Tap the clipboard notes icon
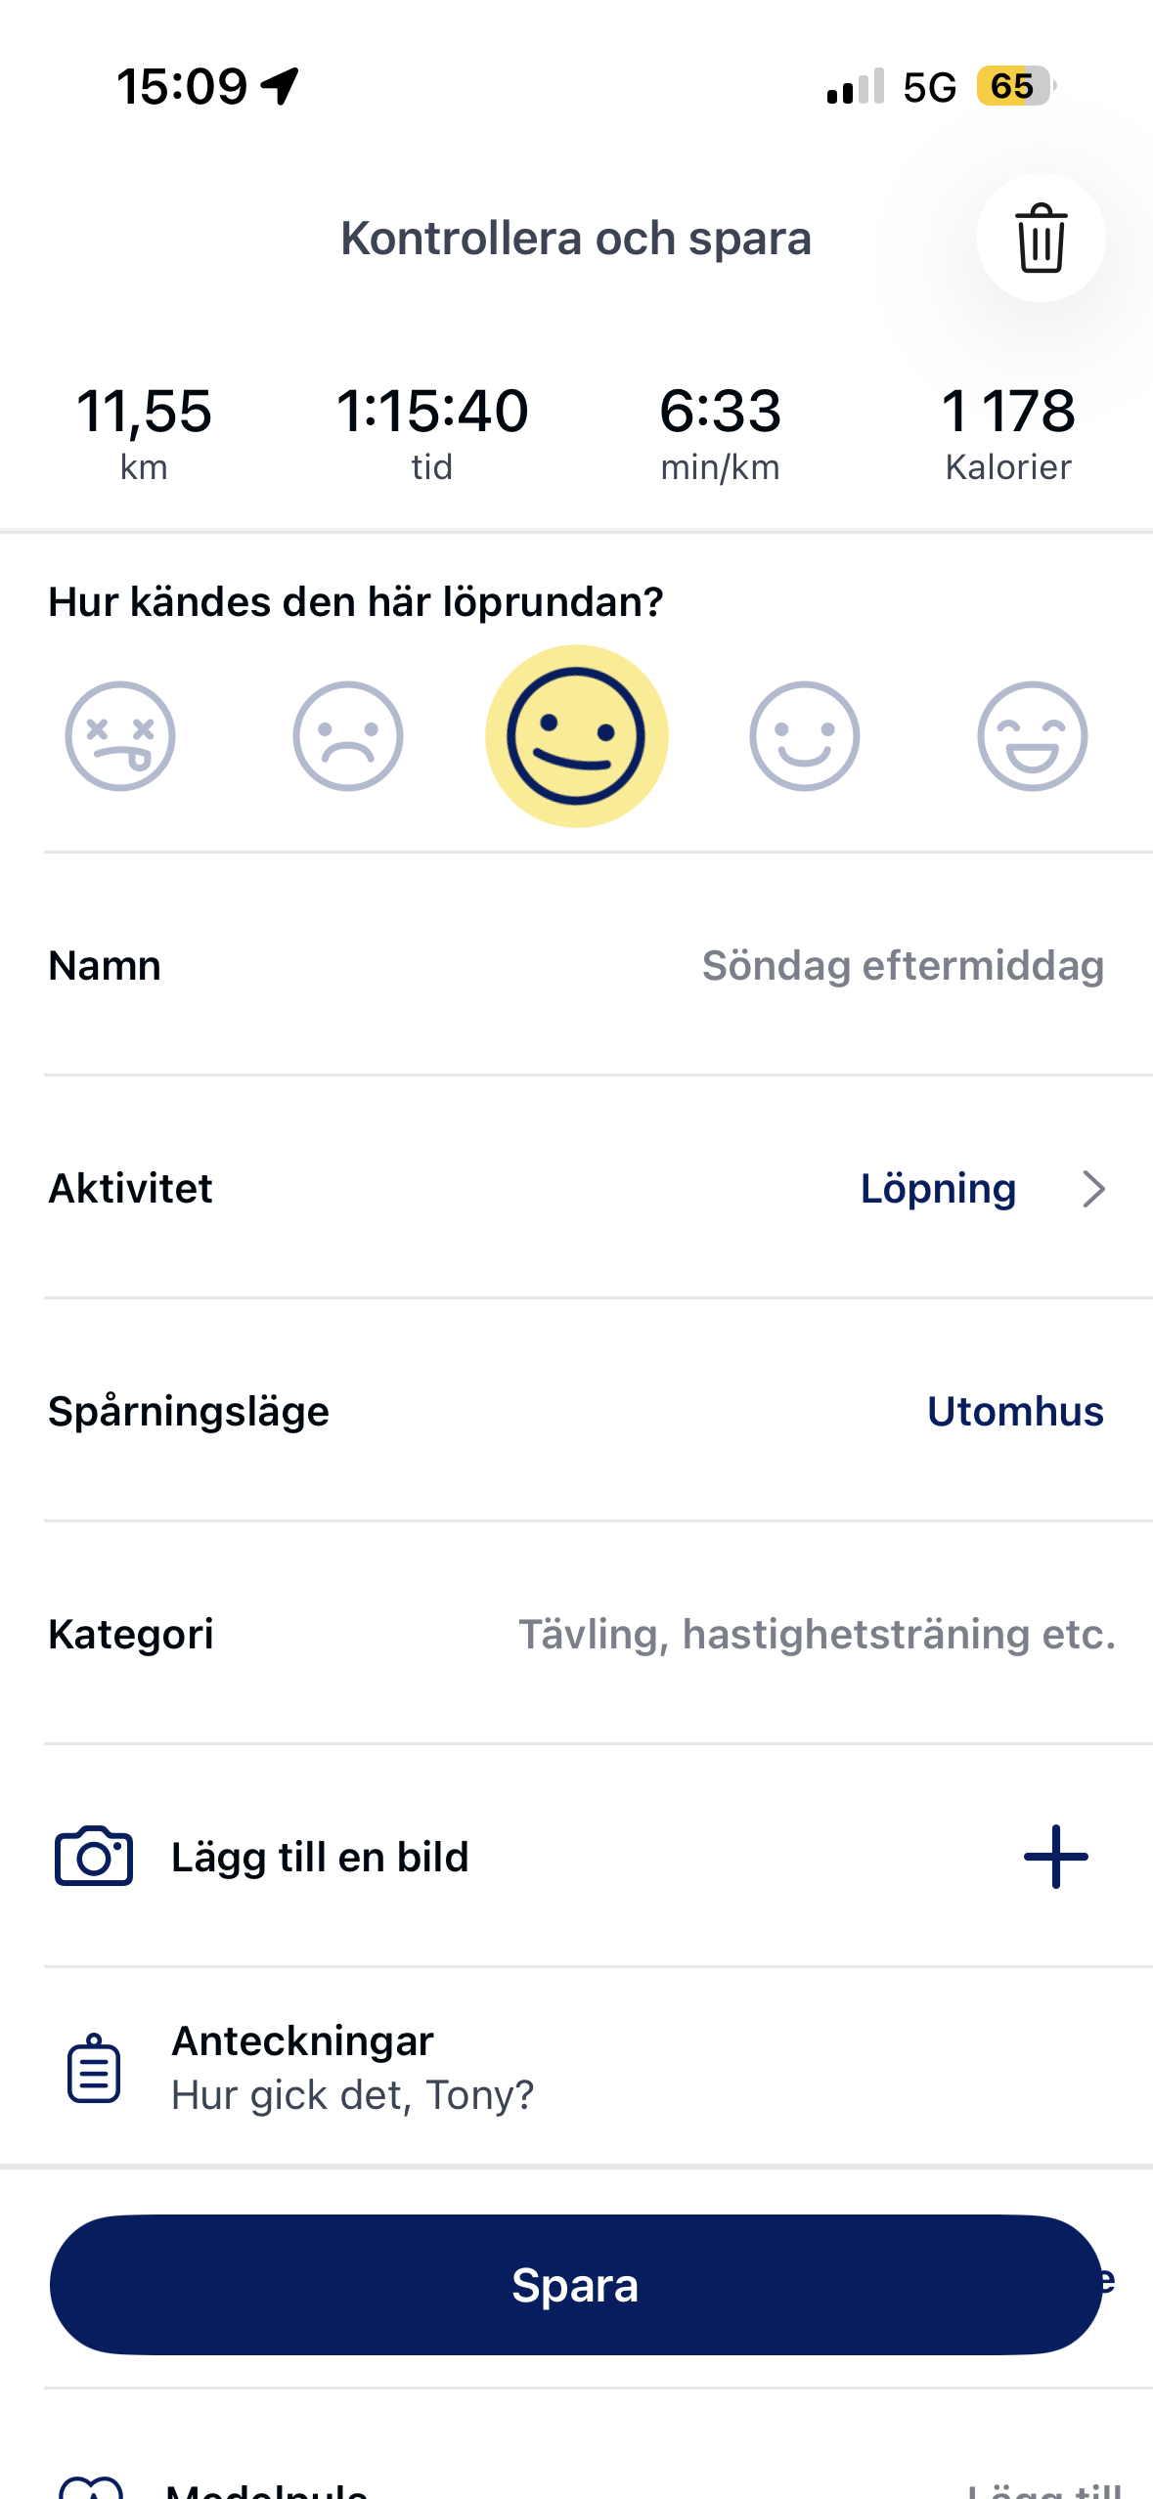 (94, 2067)
